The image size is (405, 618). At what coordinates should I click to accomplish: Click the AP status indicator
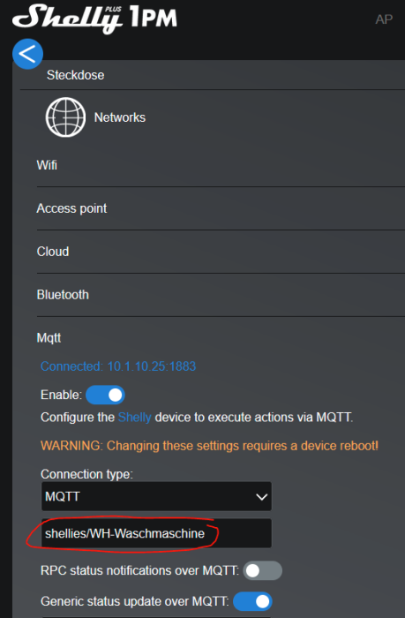pos(384,19)
